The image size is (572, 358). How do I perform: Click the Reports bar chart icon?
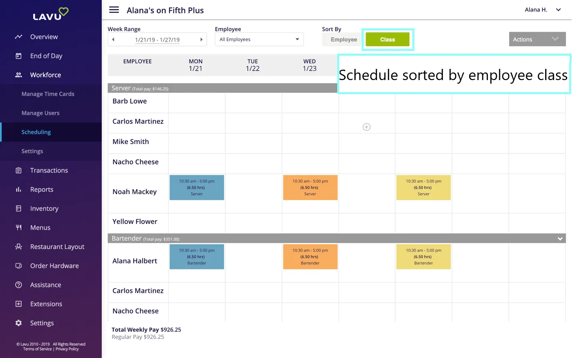[18, 189]
